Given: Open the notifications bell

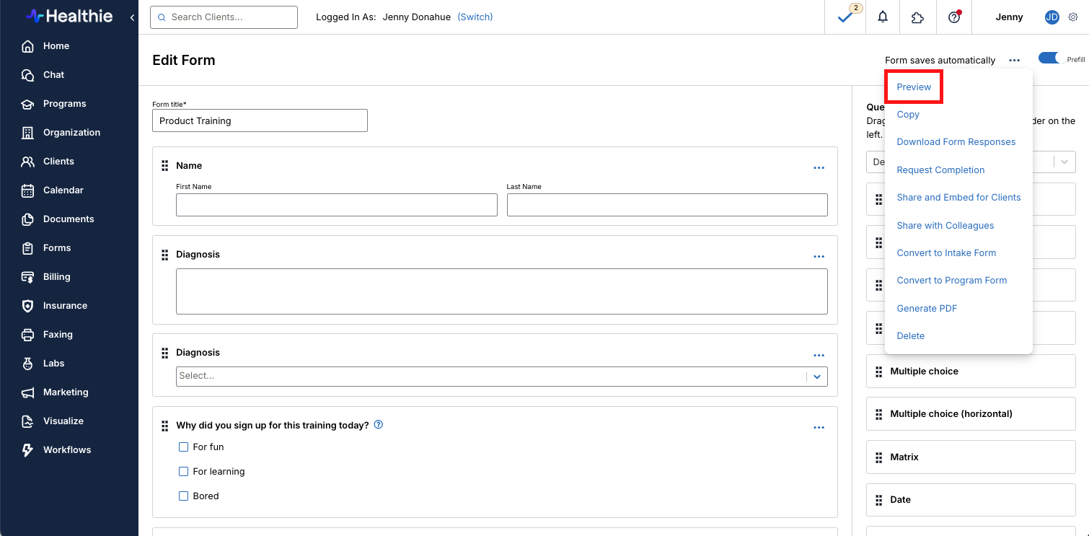Looking at the screenshot, I should click(883, 17).
